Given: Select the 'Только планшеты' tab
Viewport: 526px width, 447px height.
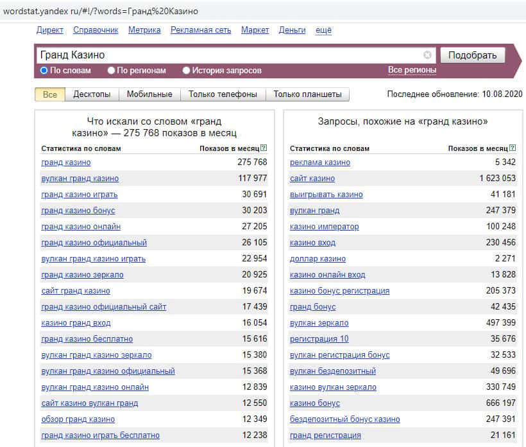Looking at the screenshot, I should click(x=307, y=94).
